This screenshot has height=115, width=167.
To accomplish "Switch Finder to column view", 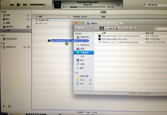I will 106,29.
